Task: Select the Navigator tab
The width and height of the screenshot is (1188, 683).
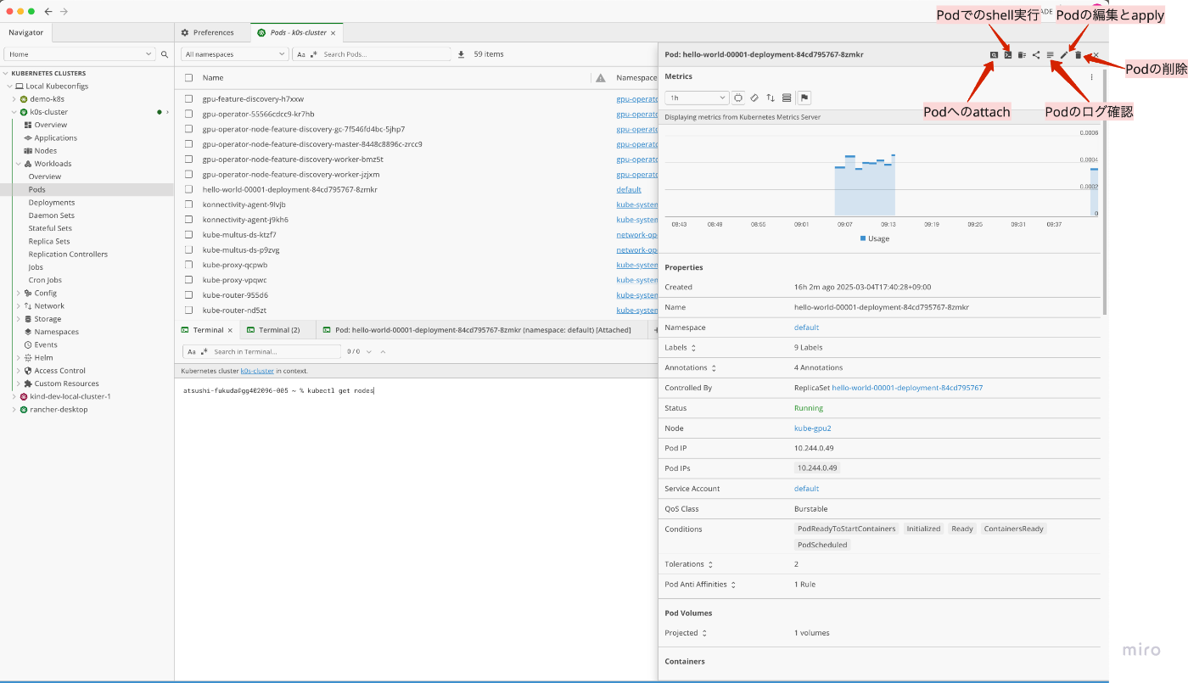Action: tap(26, 33)
